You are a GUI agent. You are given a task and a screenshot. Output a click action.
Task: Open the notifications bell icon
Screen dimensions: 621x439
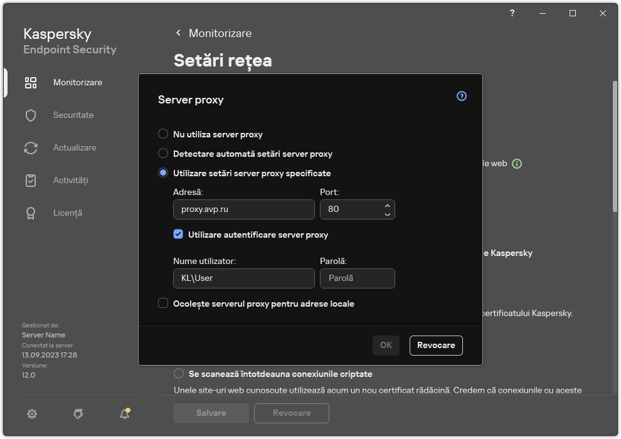click(x=124, y=414)
